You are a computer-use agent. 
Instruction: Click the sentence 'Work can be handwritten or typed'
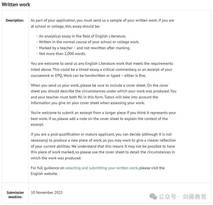coord(105,75)
